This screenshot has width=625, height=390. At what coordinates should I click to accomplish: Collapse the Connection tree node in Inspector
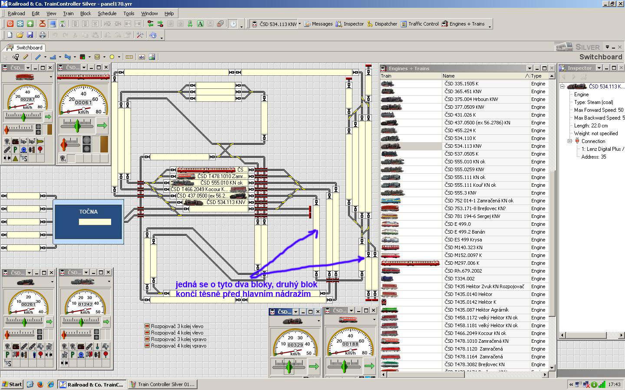point(569,141)
